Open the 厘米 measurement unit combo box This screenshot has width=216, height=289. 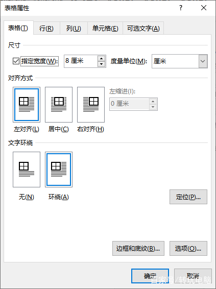tap(180, 61)
